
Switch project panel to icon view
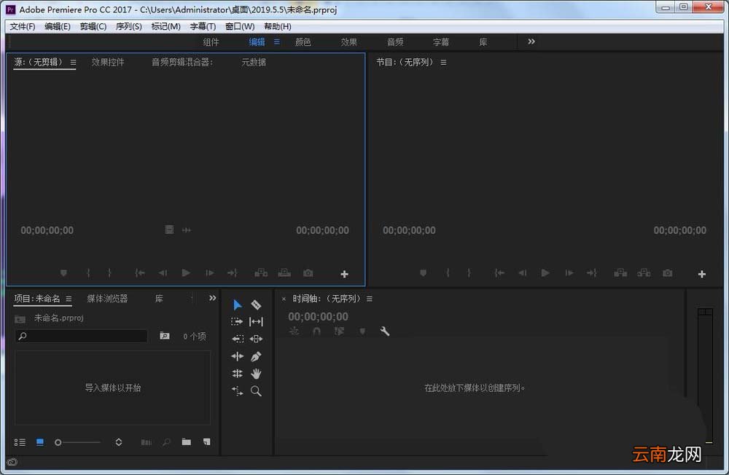pos(40,442)
